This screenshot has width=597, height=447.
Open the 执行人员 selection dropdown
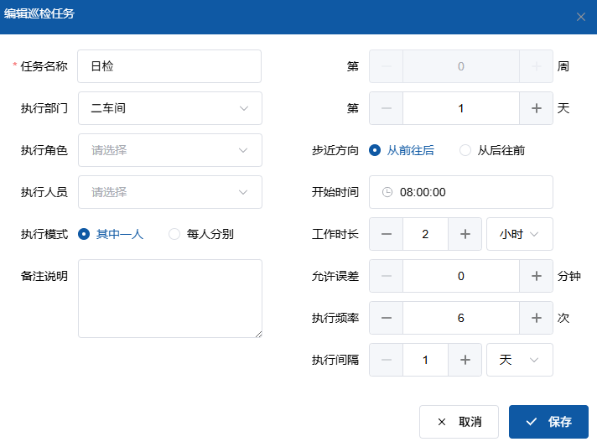point(170,192)
